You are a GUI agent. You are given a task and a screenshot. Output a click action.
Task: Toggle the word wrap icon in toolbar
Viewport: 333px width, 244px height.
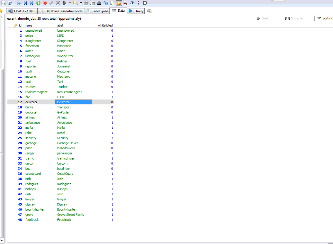(132, 3)
